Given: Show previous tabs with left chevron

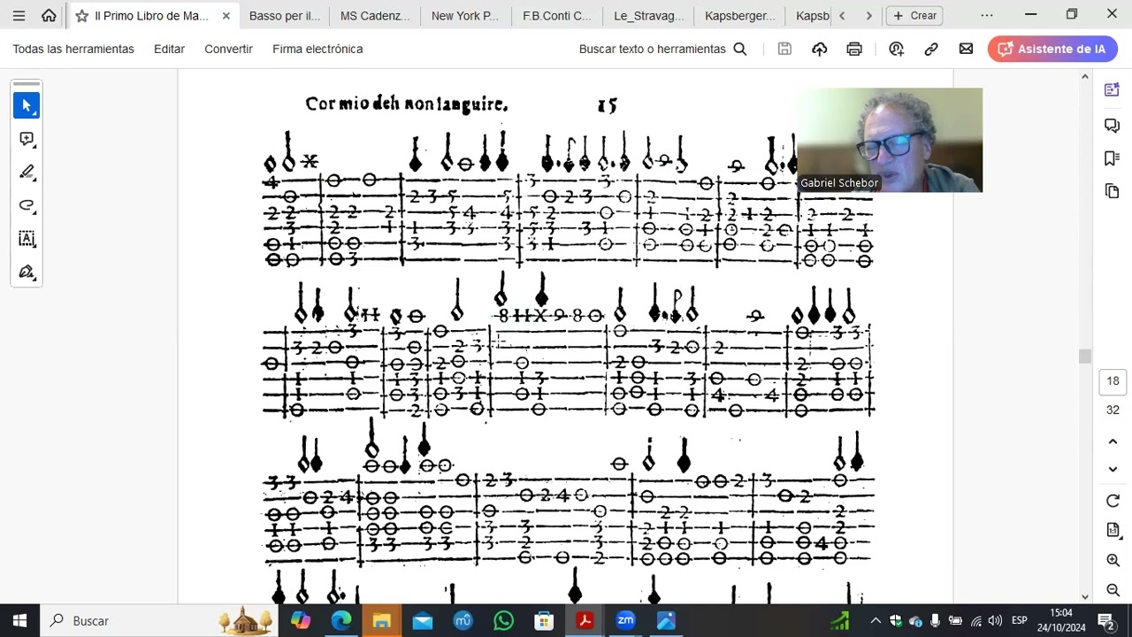Looking at the screenshot, I should 842,16.
